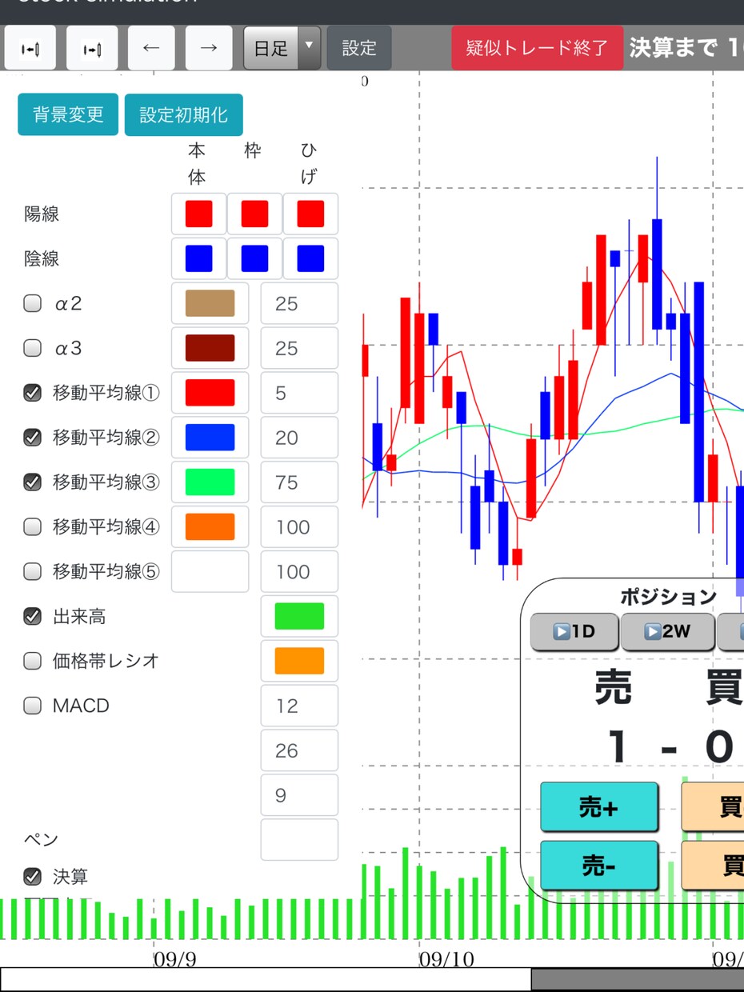Viewport: 744px width, 992px height.
Task: Open the 日足 timeframe dropdown
Action: click(x=282, y=48)
